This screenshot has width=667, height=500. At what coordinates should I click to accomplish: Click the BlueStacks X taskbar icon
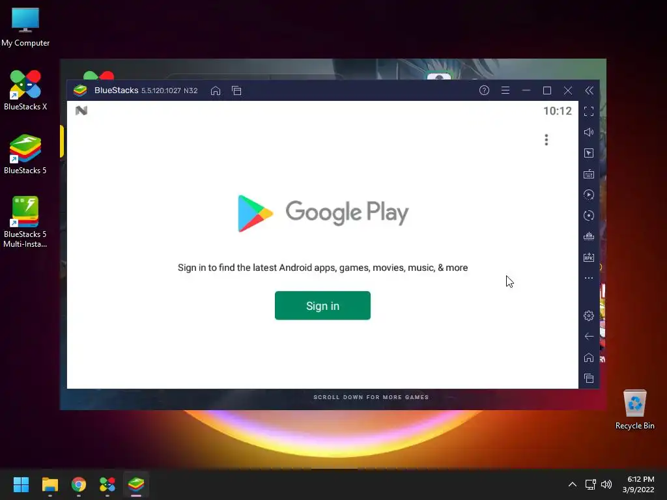pyautogui.click(x=107, y=484)
